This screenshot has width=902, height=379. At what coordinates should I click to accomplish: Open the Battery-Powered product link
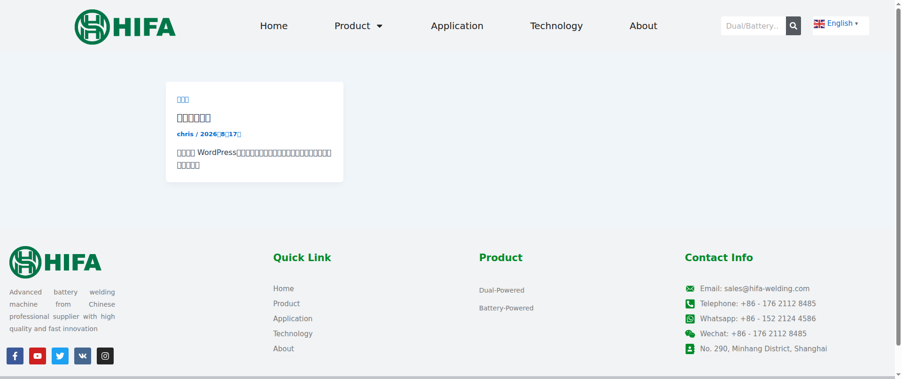506,308
